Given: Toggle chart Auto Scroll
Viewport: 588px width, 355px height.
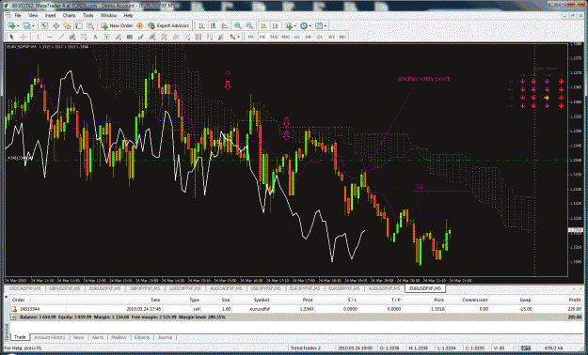Looking at the screenshot, I should point(263,26).
